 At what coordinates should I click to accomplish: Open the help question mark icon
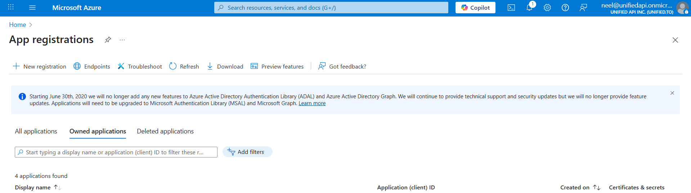pos(565,8)
